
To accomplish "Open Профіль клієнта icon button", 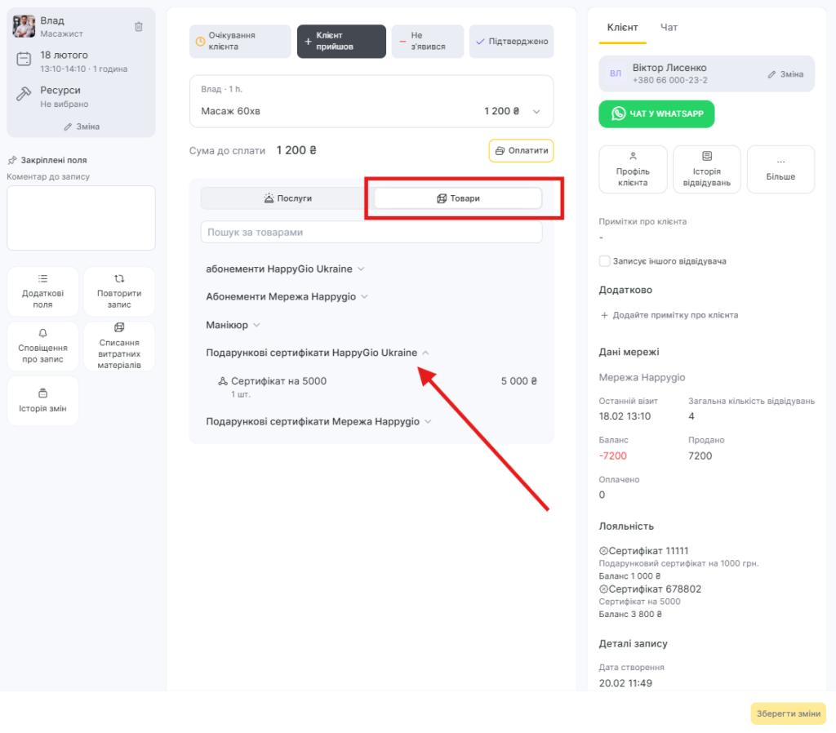I will [633, 170].
